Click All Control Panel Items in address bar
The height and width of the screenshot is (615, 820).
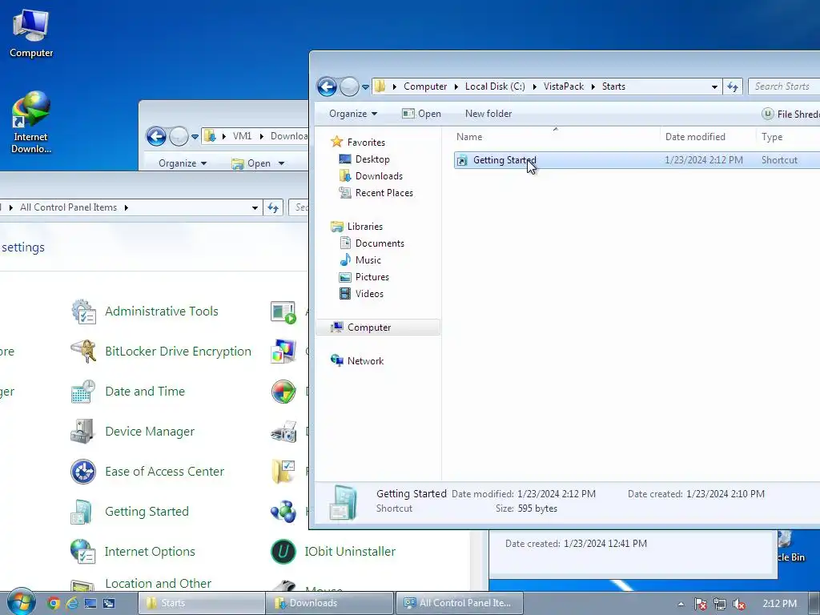click(69, 207)
